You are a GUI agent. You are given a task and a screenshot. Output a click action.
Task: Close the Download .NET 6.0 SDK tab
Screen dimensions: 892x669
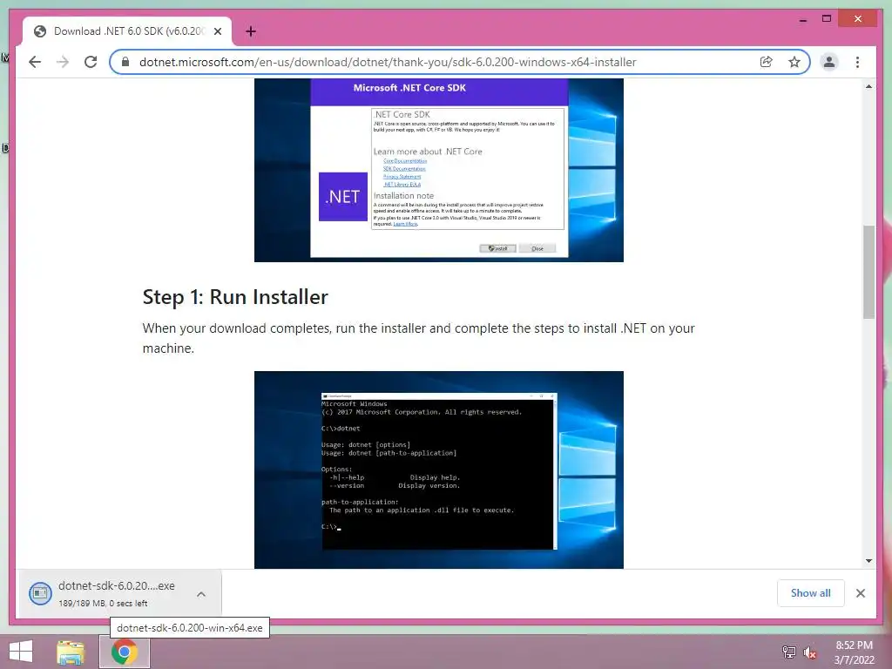[x=217, y=31]
